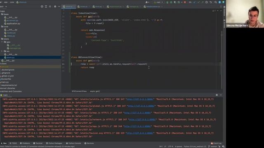
Task: Click the red Stop button in toolbar
Action: tap(185, 2)
